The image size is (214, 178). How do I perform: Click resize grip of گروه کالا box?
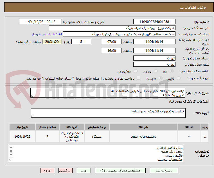point(32,116)
